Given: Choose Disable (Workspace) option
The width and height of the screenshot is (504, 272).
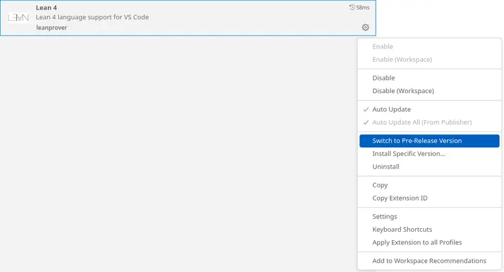Looking at the screenshot, I should click(430, 91).
